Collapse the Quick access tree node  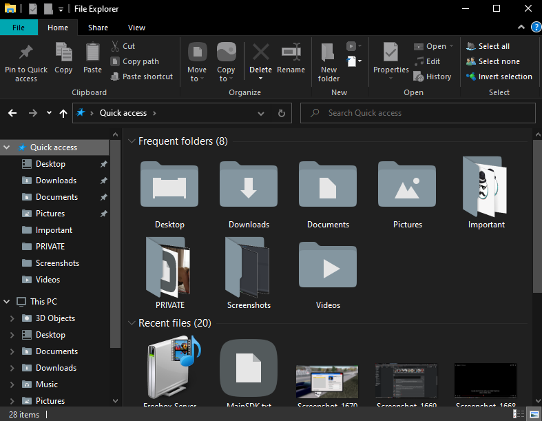[x=7, y=147]
